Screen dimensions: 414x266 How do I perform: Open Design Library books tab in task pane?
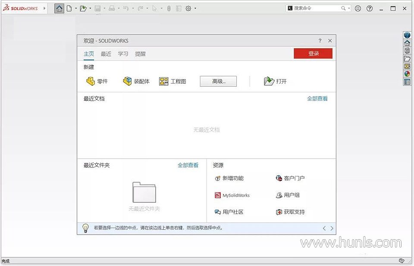click(407, 51)
